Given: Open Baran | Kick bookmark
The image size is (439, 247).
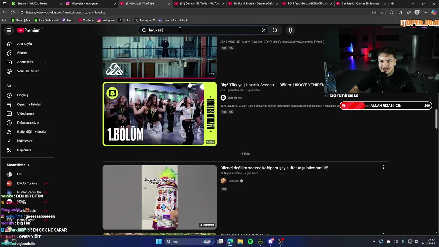Looking at the screenshot, I should click(21, 20).
